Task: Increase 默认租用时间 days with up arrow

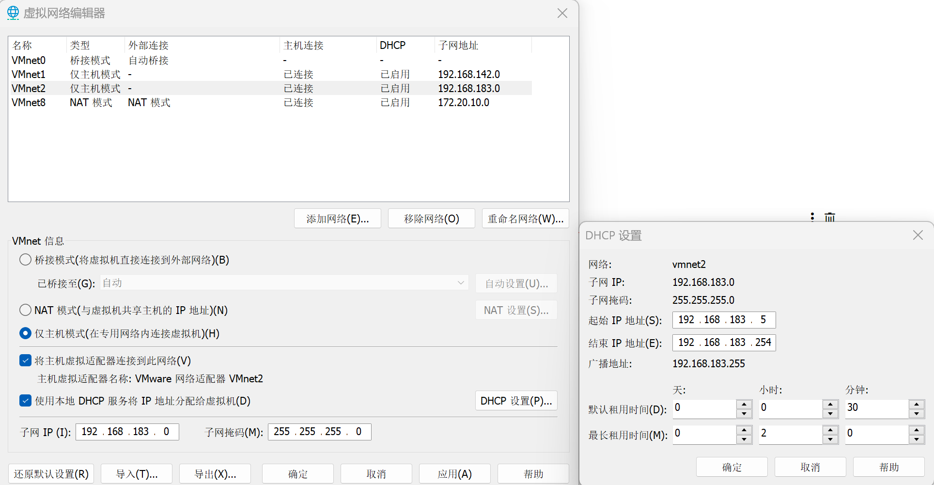Action: click(744, 404)
